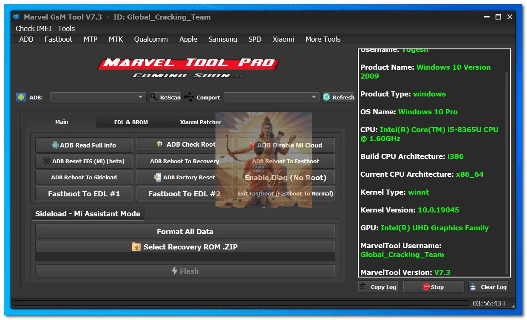Click Fastboot To EDL #2 button
The width and height of the screenshot is (527, 320).
[184, 193]
